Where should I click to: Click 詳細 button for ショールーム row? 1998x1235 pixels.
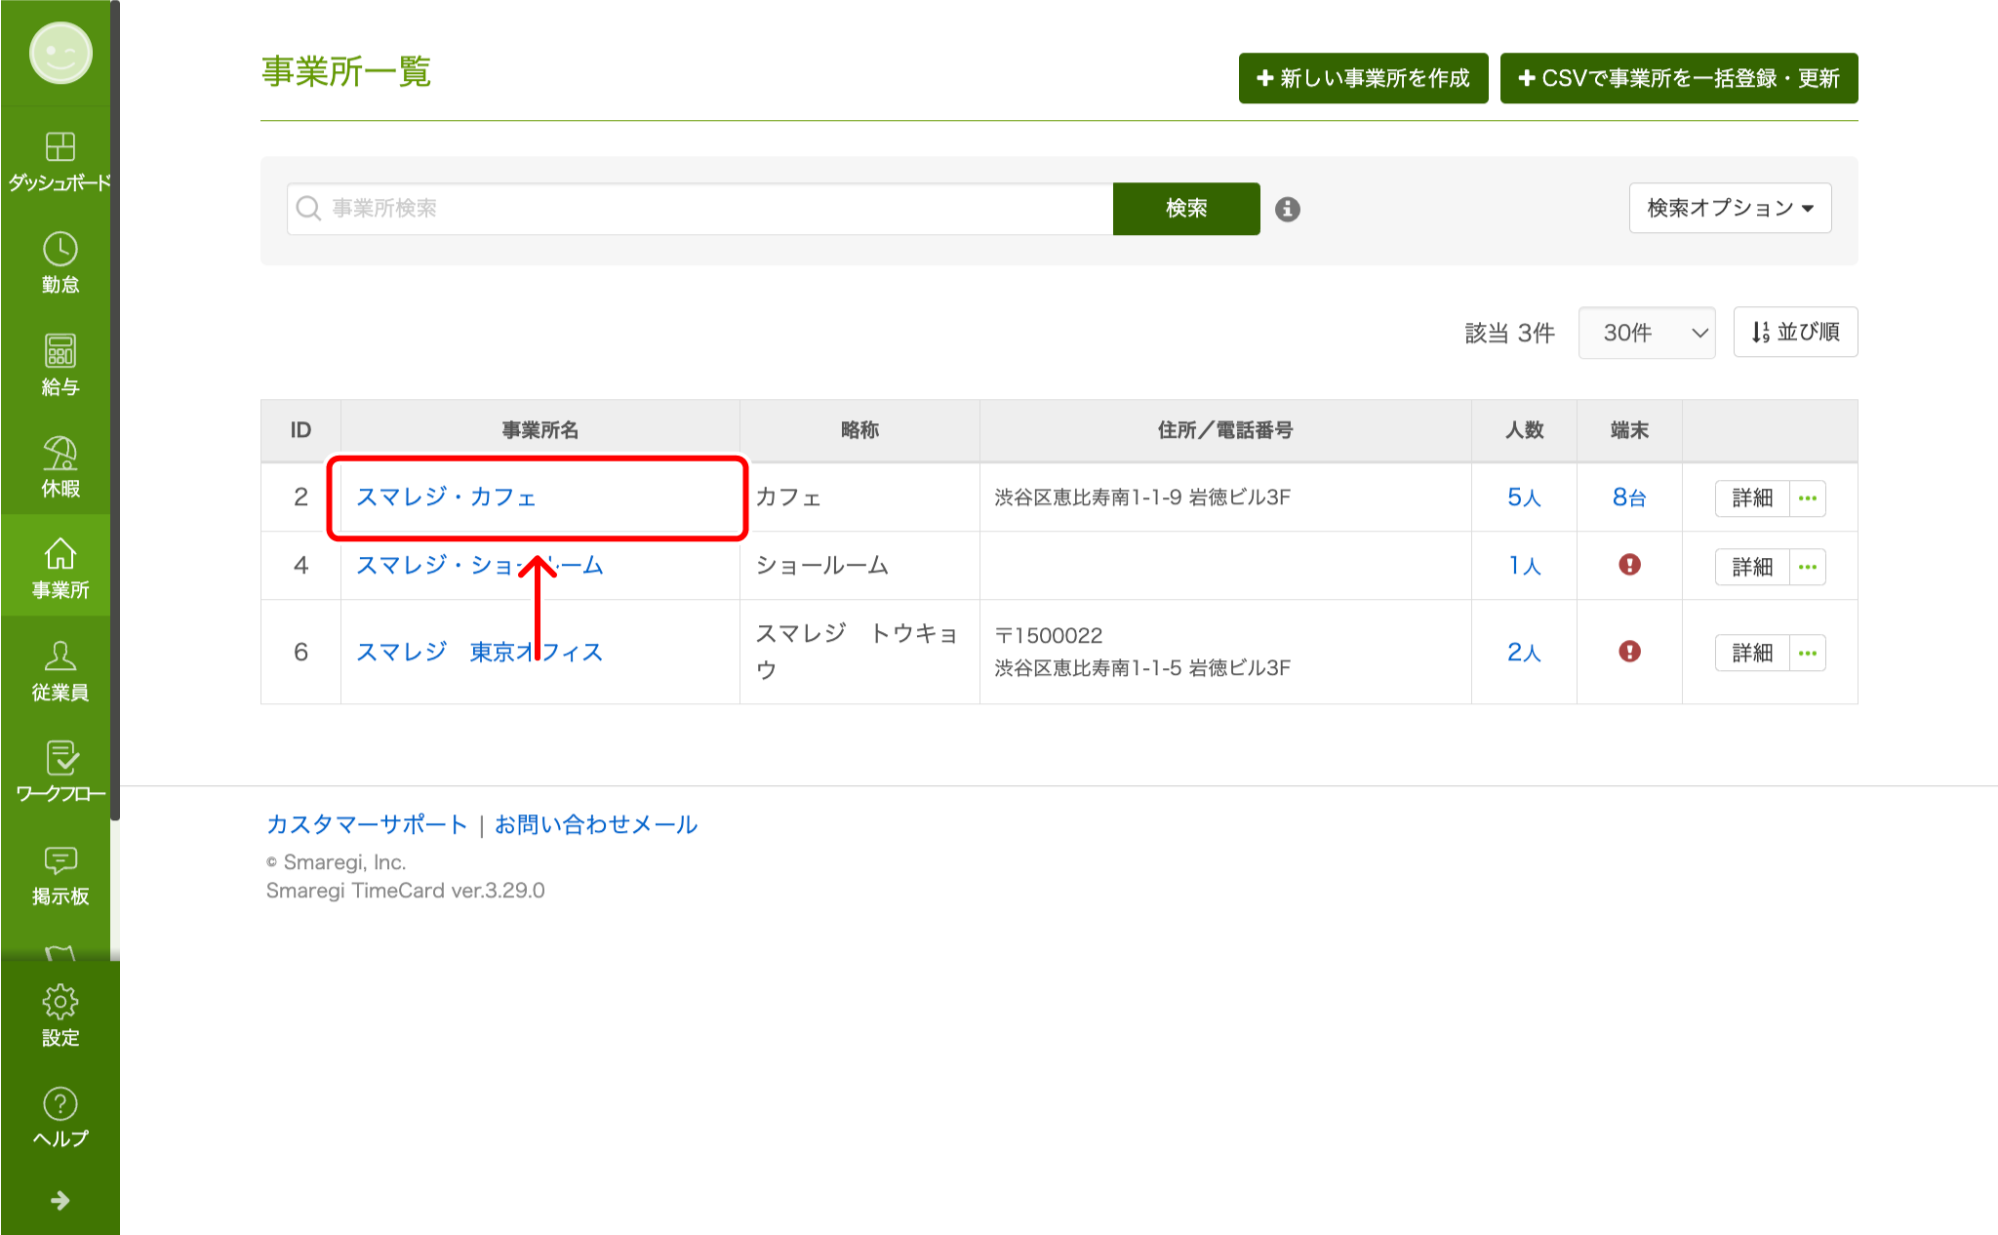tap(1752, 567)
